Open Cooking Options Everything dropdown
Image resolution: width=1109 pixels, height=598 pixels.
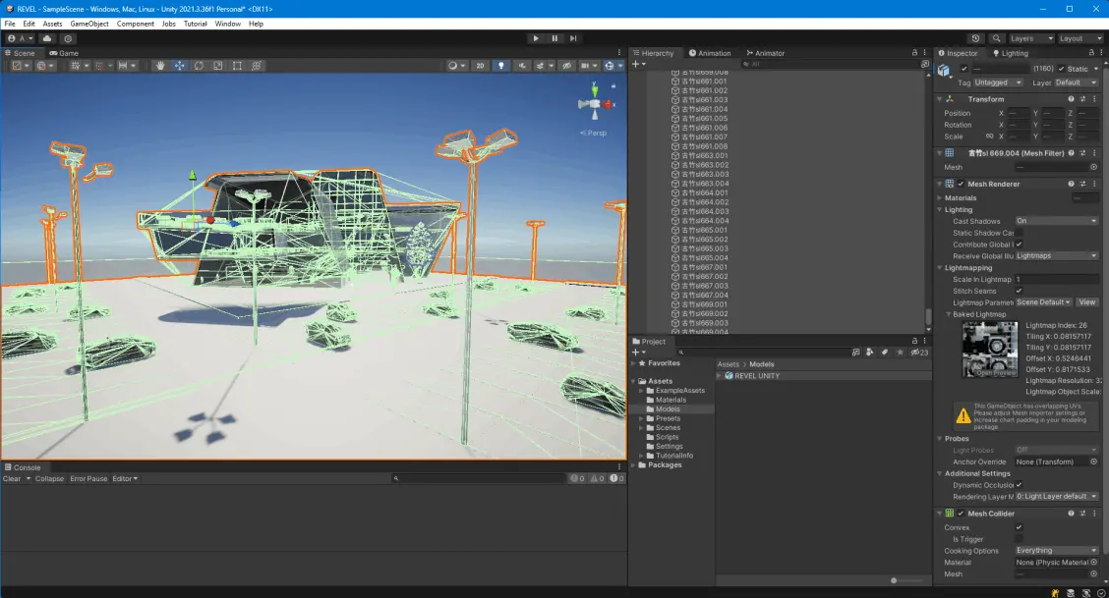[1057, 551]
